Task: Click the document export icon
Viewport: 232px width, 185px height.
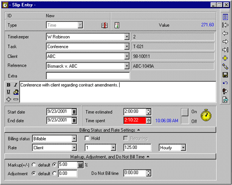Action: 225,100
